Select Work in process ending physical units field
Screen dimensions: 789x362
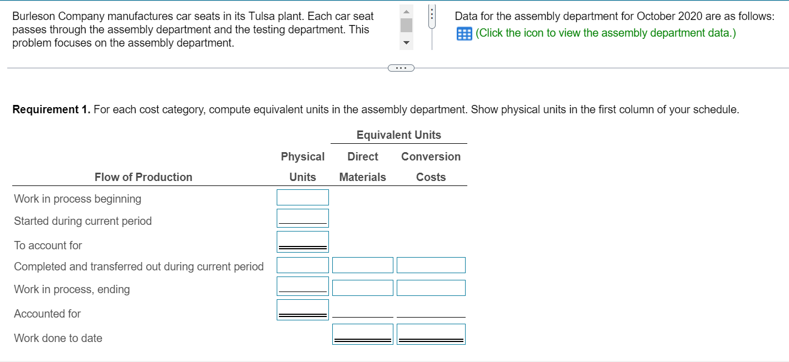[303, 286]
